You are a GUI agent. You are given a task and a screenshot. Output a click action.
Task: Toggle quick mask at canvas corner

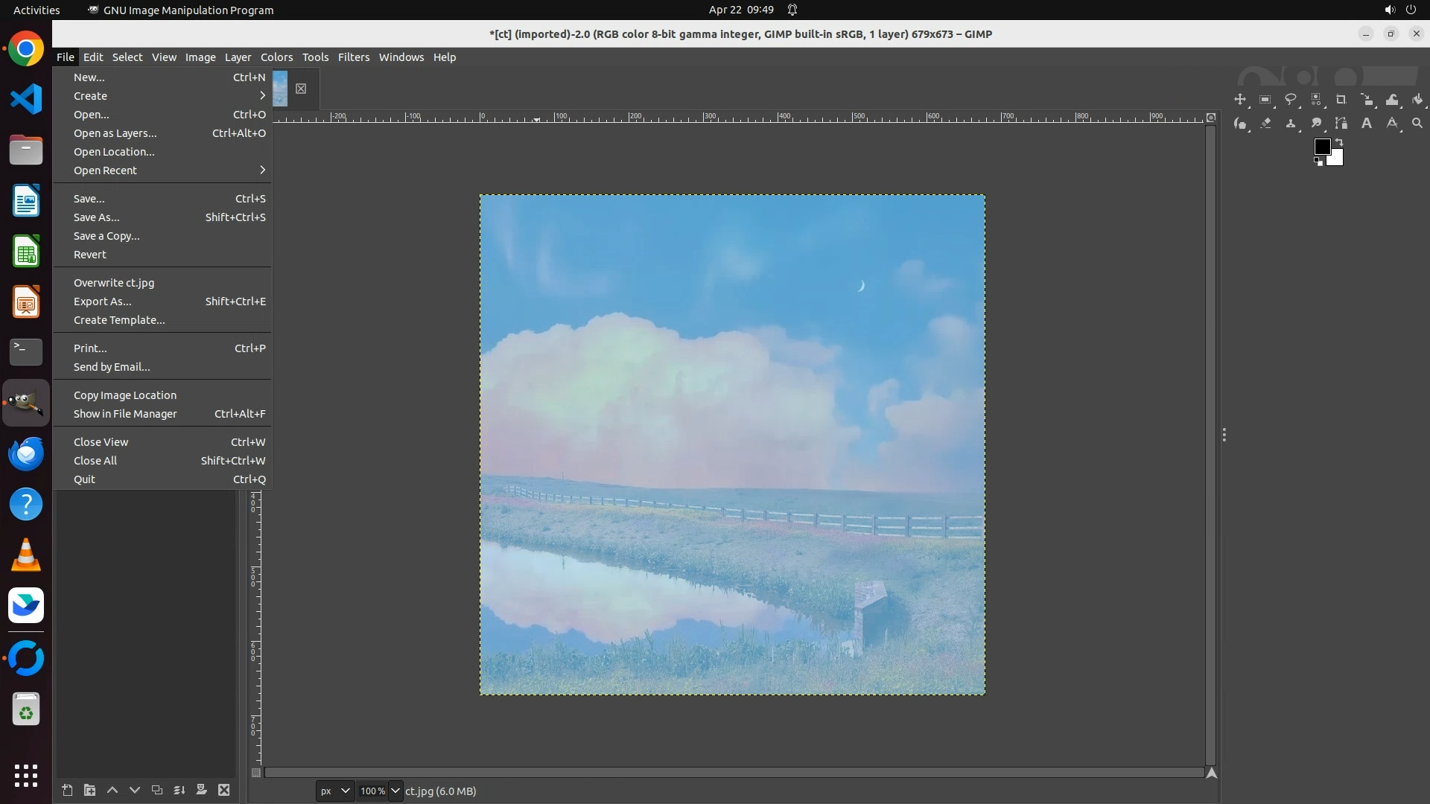point(256,773)
